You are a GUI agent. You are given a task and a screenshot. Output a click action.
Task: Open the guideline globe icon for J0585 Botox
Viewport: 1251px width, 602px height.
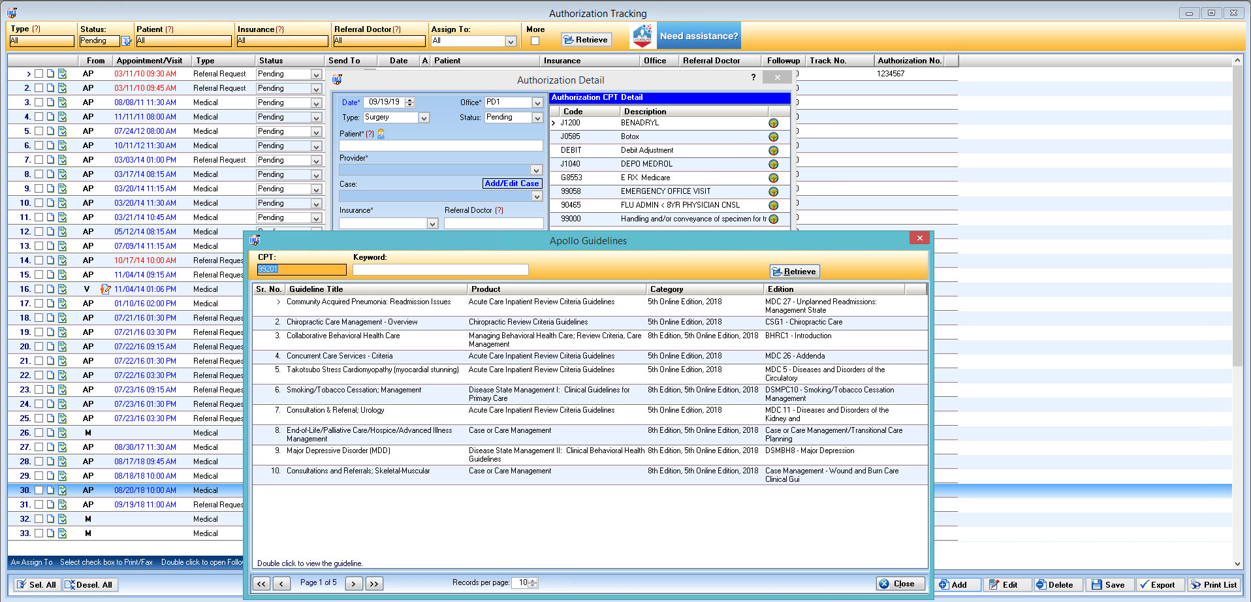[x=773, y=137]
